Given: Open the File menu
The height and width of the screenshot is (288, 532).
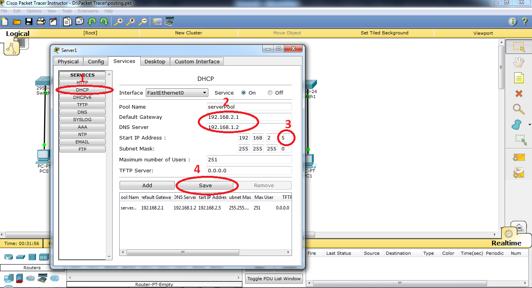Looking at the screenshot, I should coord(5,11).
